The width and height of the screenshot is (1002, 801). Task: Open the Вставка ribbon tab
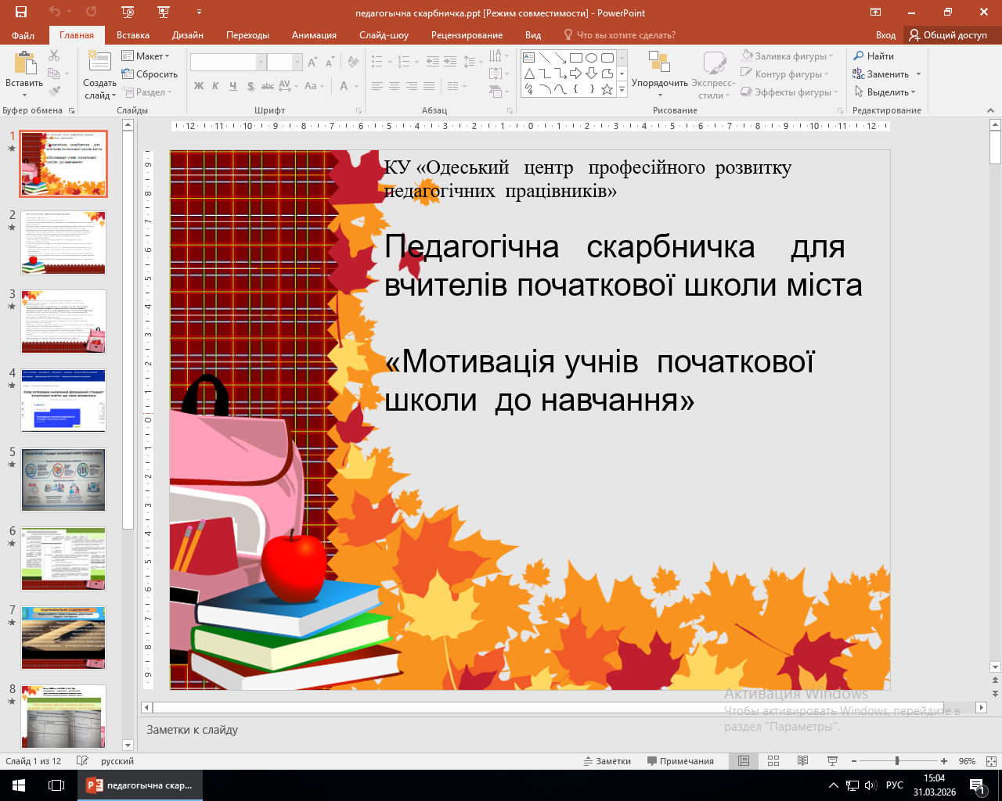pyautogui.click(x=133, y=35)
